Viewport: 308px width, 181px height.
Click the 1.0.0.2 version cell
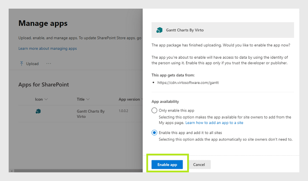tap(123, 111)
